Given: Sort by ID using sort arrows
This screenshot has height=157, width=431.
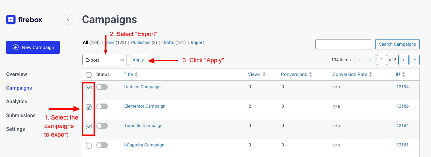Looking at the screenshot, I should (403, 75).
